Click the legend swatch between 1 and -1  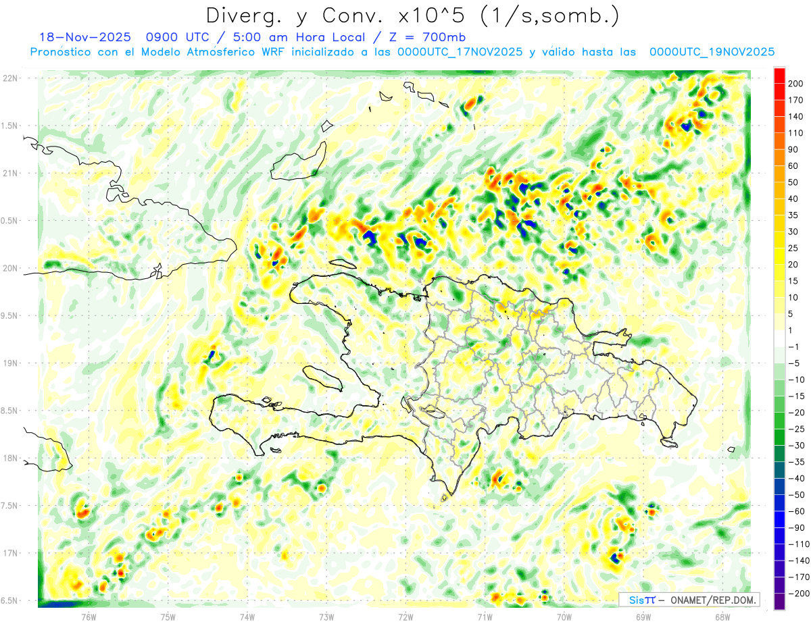click(x=779, y=338)
